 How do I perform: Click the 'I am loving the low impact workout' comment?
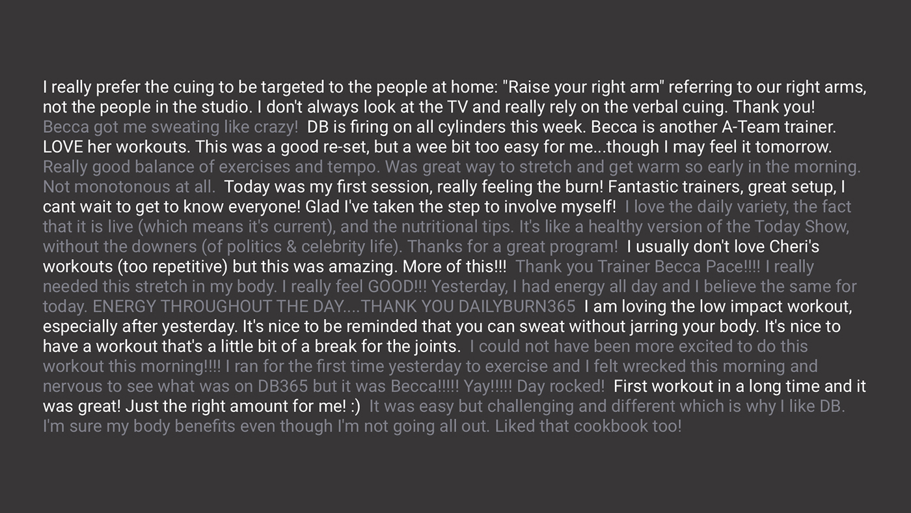[x=448, y=327]
